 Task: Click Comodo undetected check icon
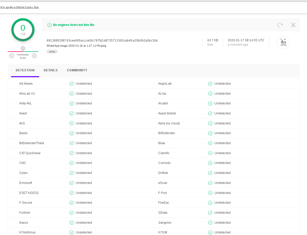[210, 163]
